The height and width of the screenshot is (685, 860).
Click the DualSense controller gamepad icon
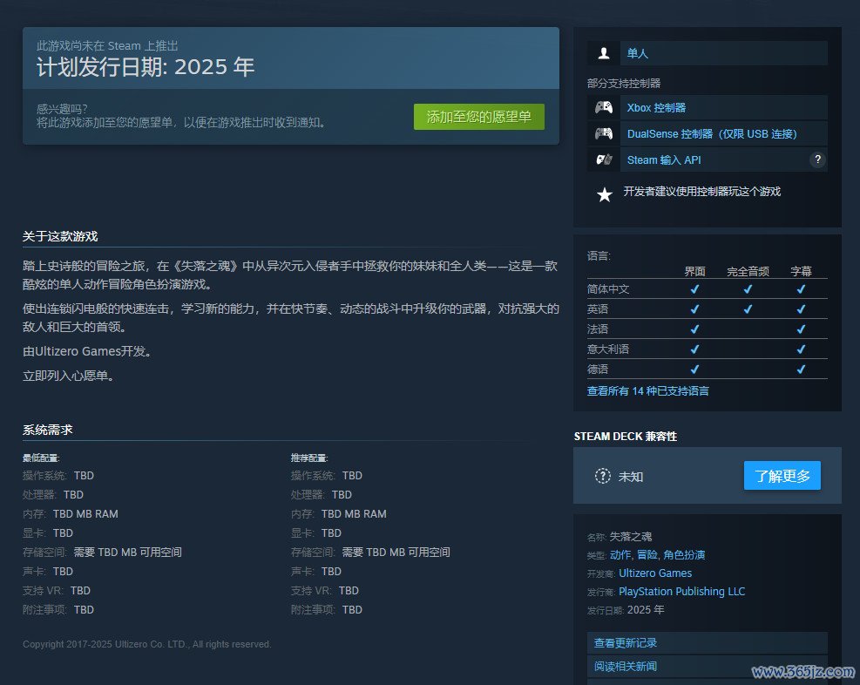pos(604,133)
